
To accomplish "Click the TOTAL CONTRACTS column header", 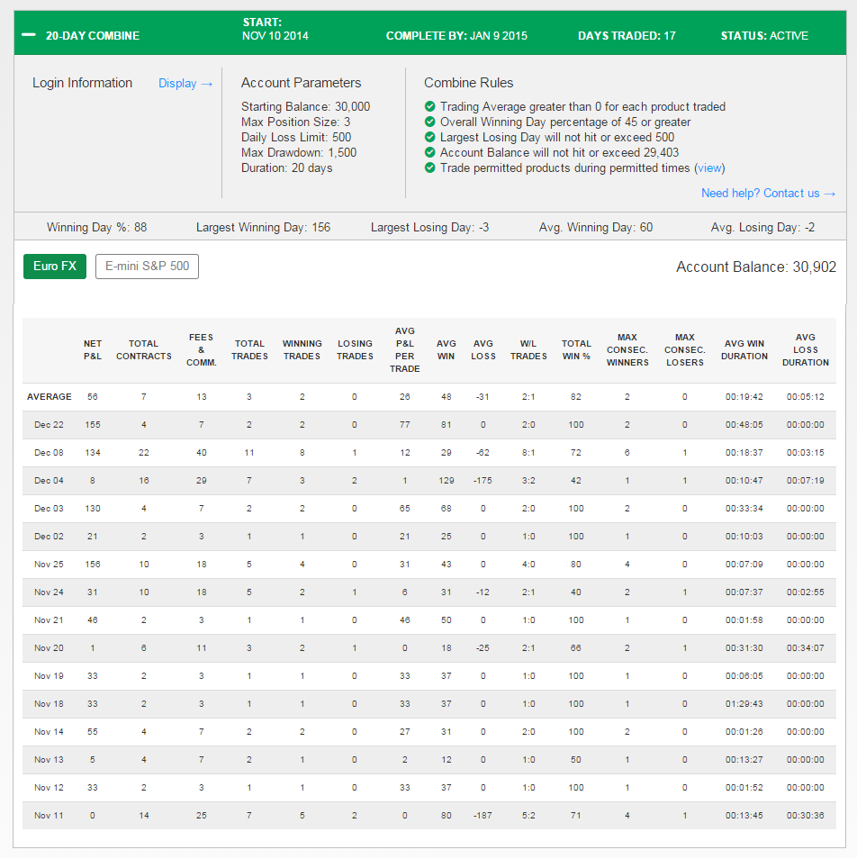I will (144, 350).
